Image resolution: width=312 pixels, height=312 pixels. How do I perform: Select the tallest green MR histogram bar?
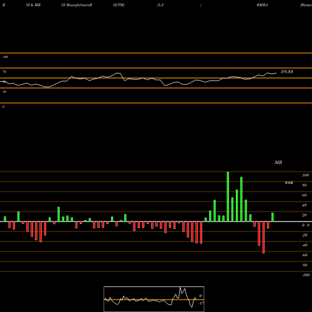[228, 197]
